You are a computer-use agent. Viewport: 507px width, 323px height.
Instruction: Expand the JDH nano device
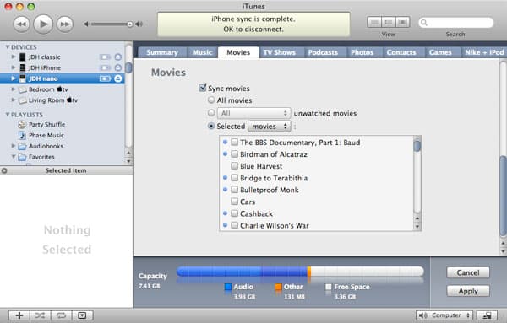coord(14,78)
